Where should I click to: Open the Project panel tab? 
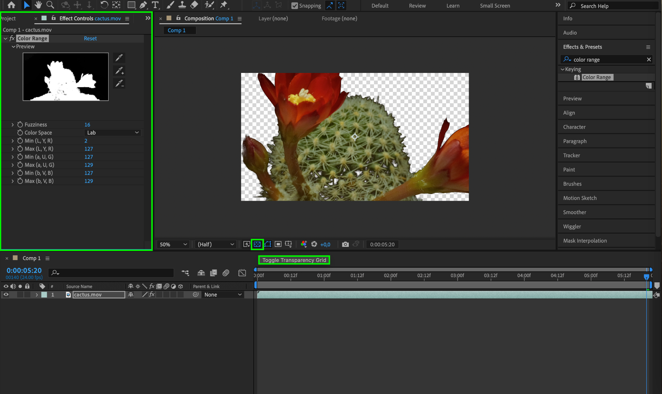point(8,18)
